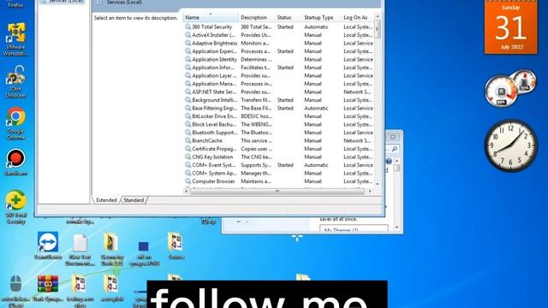548x308 pixels.
Task: Sort services by Description column header
Action: tap(257, 17)
